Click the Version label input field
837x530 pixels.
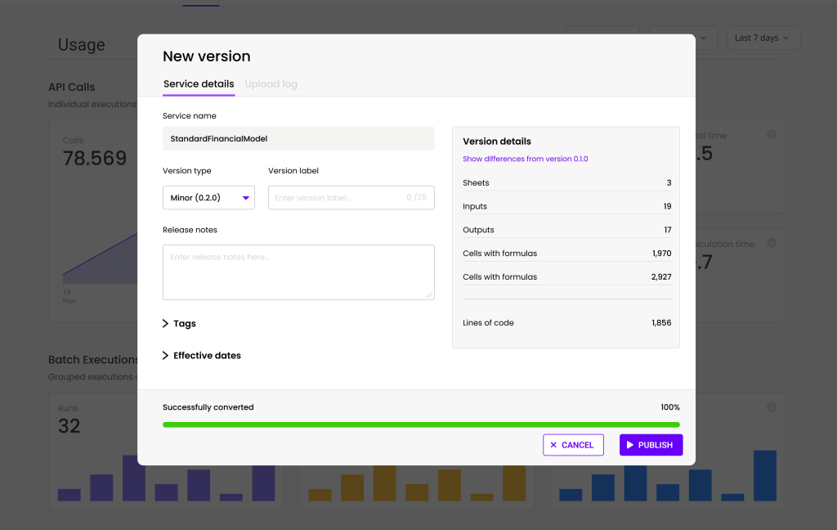(351, 197)
